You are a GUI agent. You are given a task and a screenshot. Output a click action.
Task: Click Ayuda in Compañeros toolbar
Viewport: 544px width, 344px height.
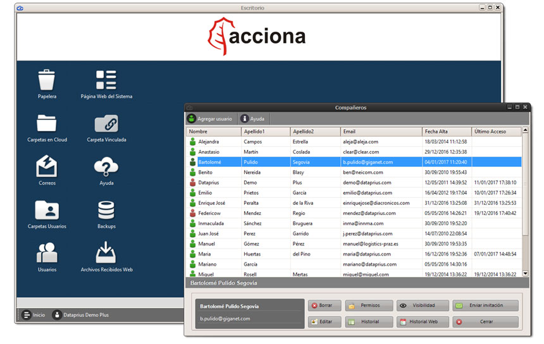pyautogui.click(x=253, y=119)
